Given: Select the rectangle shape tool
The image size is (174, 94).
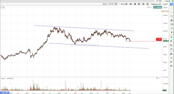Looking at the screenshot, I should (x=172, y=16).
